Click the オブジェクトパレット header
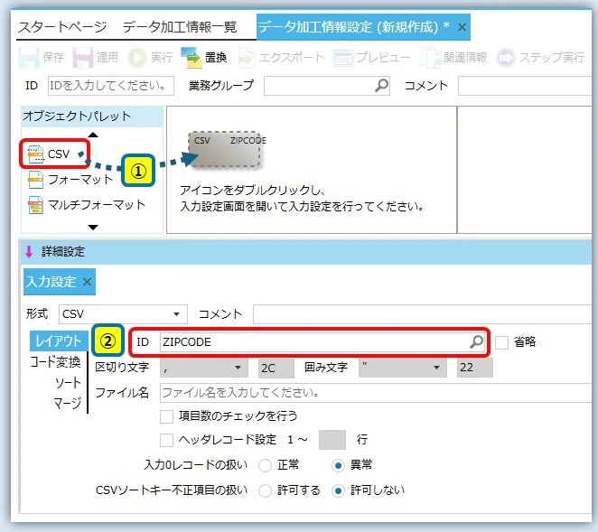598x532 pixels. 92,117
